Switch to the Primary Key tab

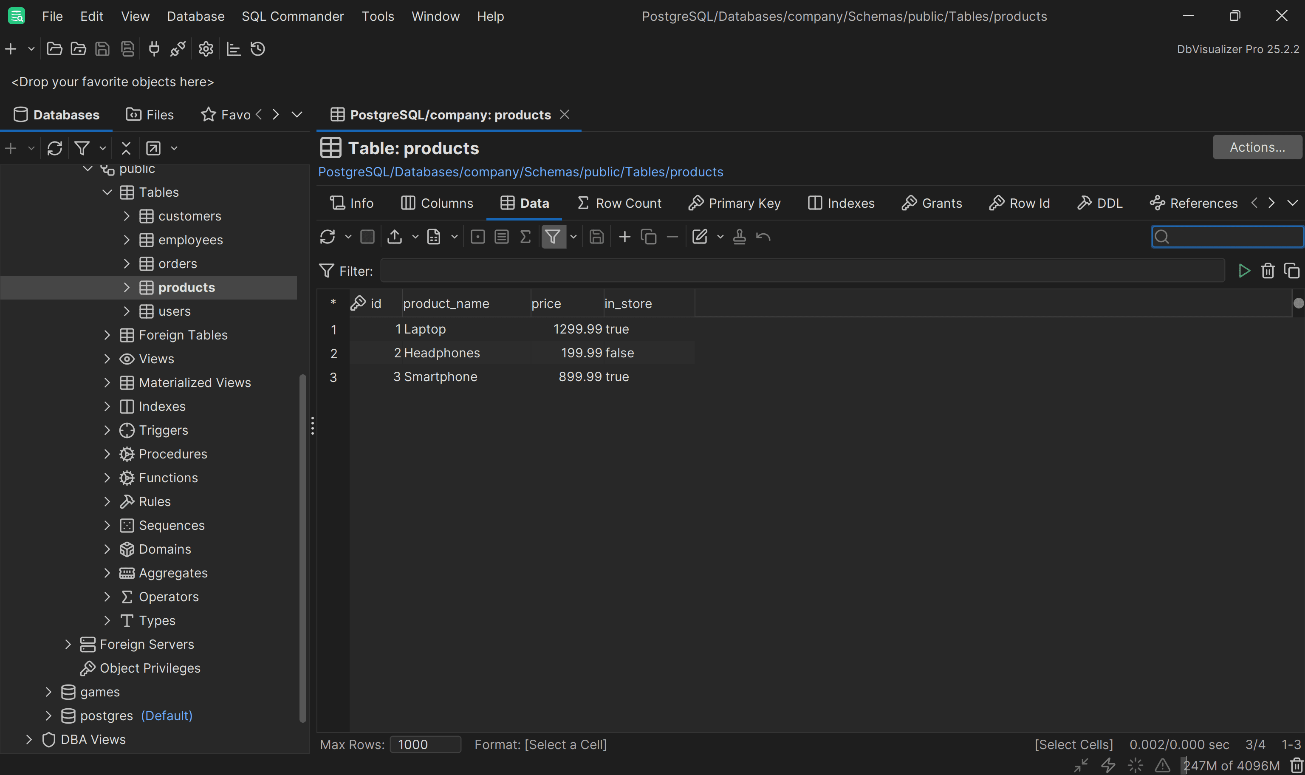click(x=734, y=203)
